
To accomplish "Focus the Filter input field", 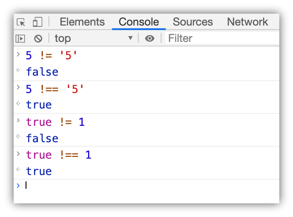I will pyautogui.click(x=219, y=38).
